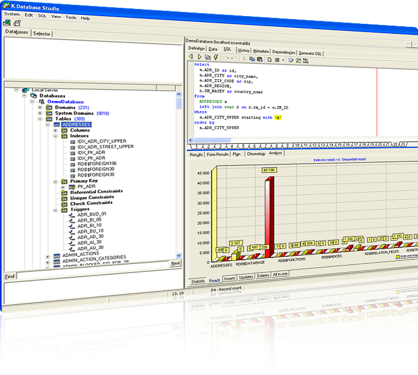Switch to the Metadata tab
The image size is (418, 375).
point(261,52)
